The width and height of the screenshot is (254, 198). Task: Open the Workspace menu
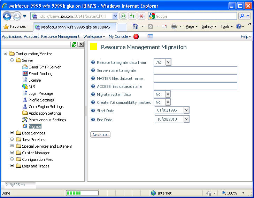(94, 36)
